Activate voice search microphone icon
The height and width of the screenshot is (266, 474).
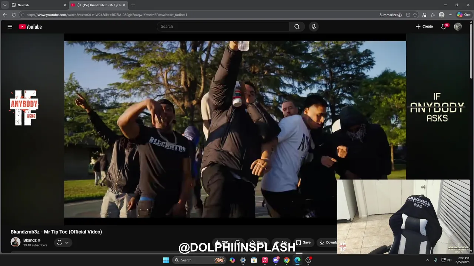pos(314,27)
